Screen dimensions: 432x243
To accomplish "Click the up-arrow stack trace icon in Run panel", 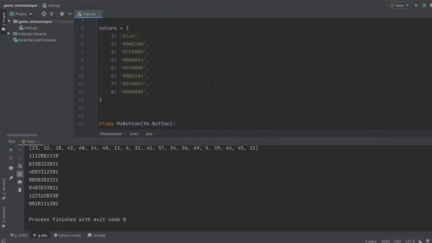I will pos(20,150).
